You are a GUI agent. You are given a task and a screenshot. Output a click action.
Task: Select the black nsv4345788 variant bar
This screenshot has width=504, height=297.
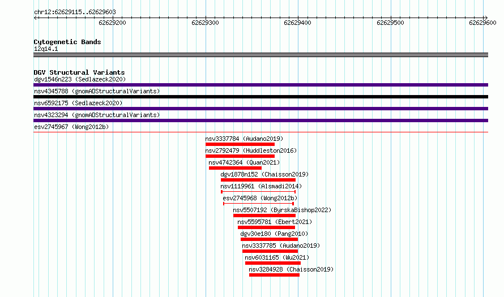click(260, 97)
